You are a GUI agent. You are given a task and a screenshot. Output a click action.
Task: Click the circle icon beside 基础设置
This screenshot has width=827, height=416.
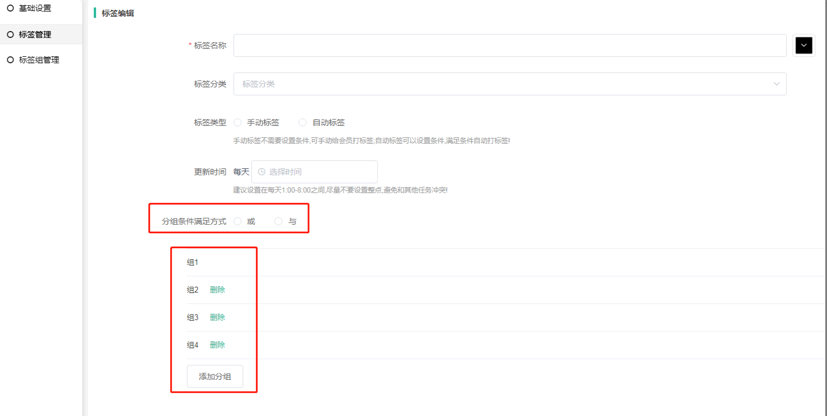10,8
